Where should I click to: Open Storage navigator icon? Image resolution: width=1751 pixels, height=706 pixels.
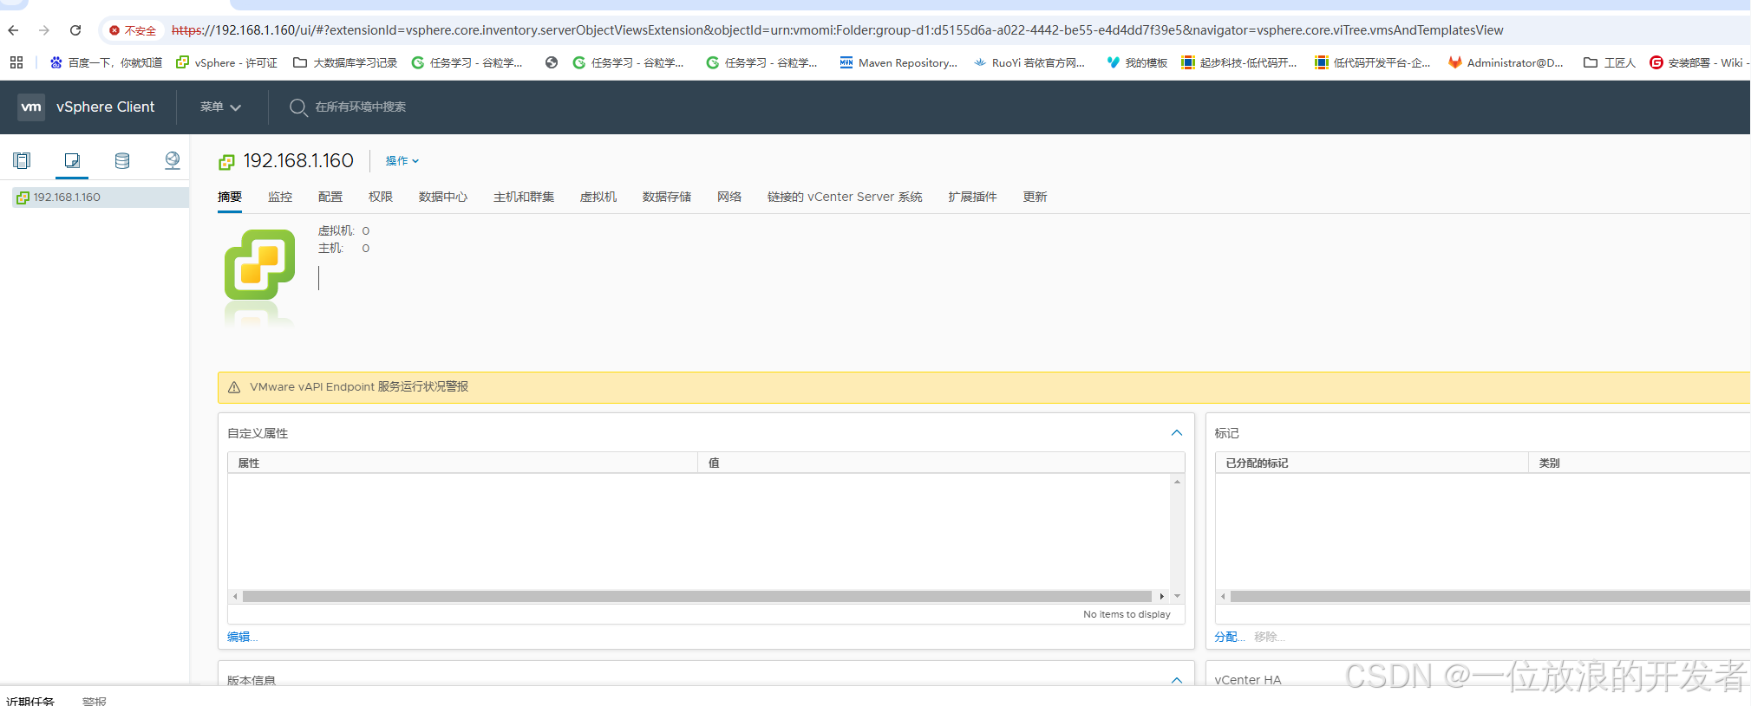point(122,160)
